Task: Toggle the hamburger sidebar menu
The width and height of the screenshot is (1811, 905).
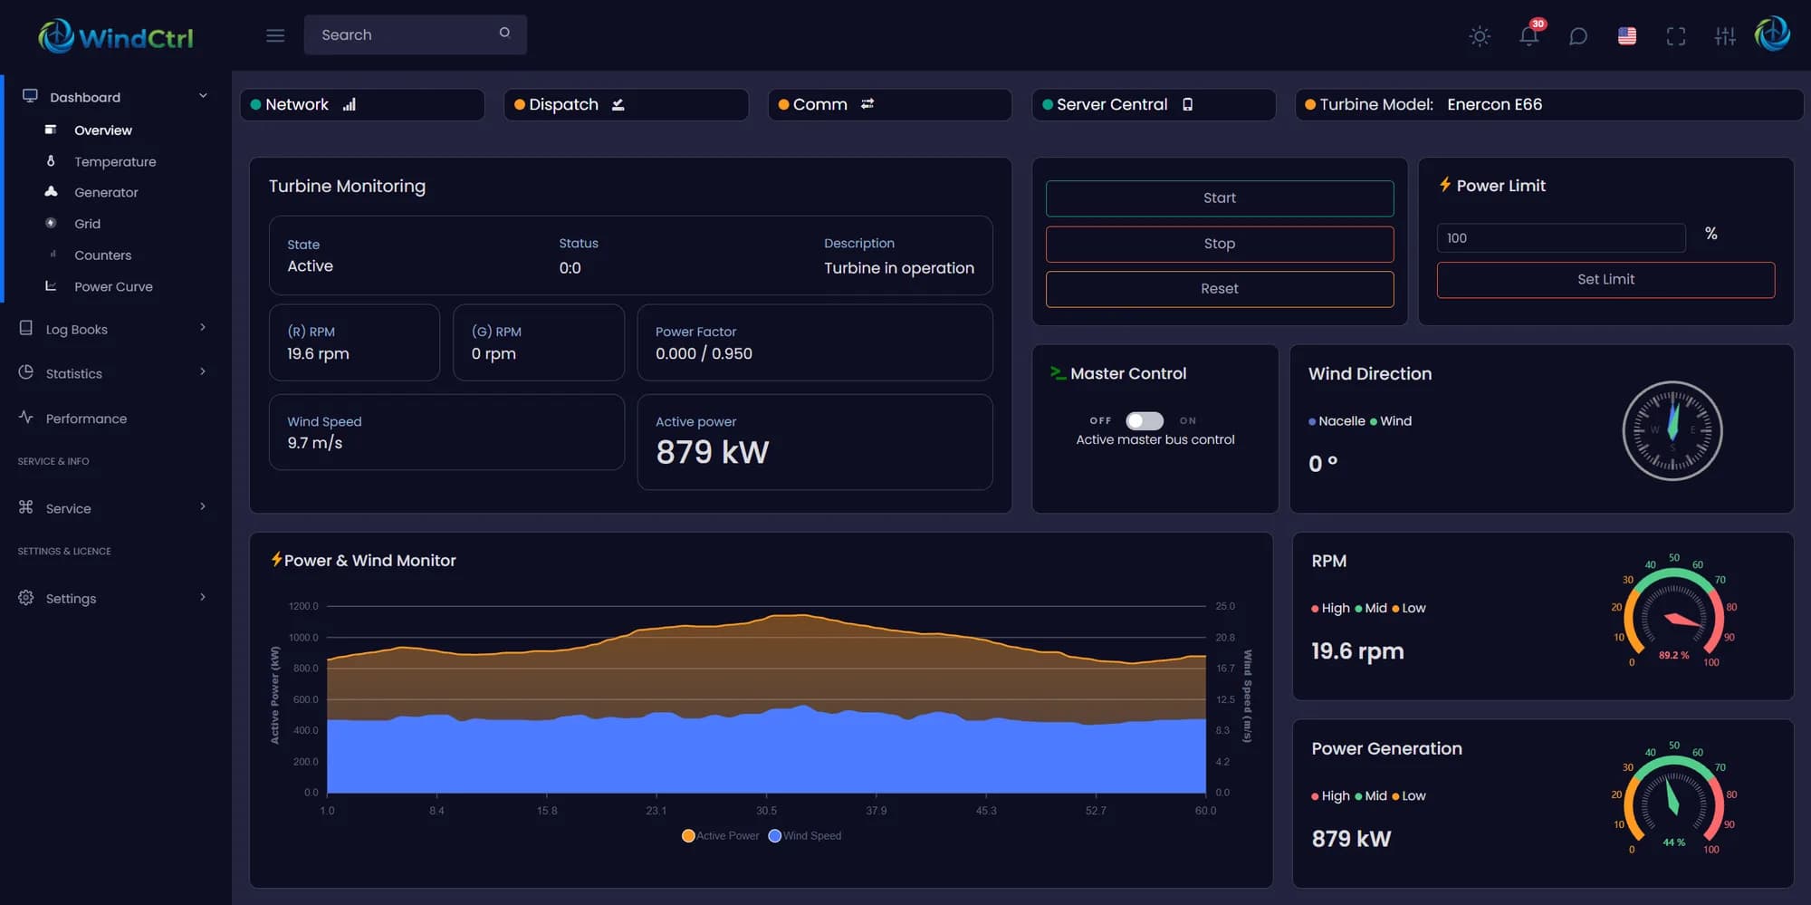Action: [275, 35]
